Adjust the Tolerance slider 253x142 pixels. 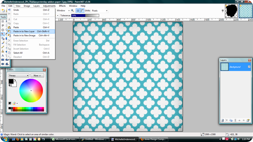coord(85,16)
